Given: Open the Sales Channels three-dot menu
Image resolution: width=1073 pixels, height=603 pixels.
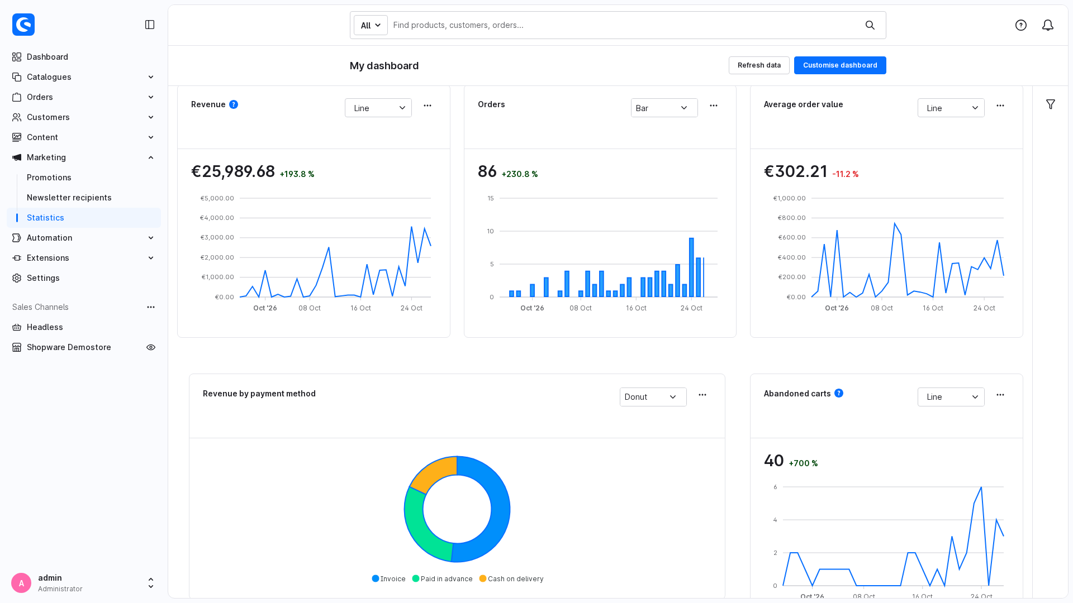Looking at the screenshot, I should click(151, 307).
